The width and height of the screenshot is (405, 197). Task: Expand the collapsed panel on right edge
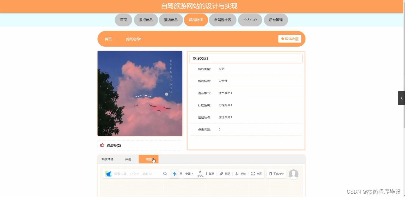pos(402,98)
